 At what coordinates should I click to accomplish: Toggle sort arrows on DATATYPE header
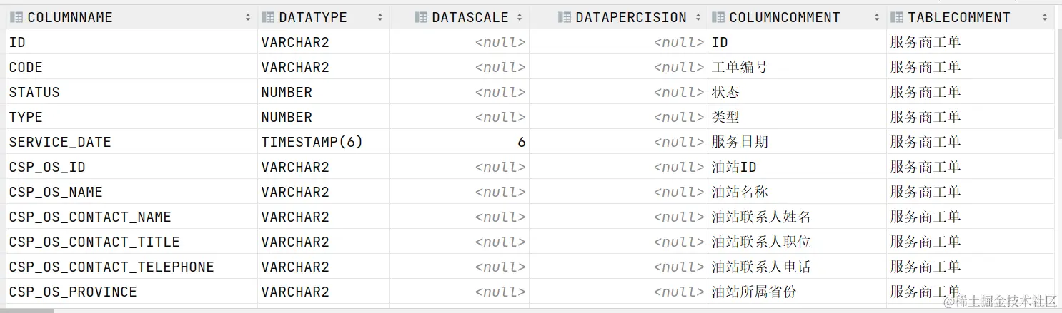pos(380,17)
